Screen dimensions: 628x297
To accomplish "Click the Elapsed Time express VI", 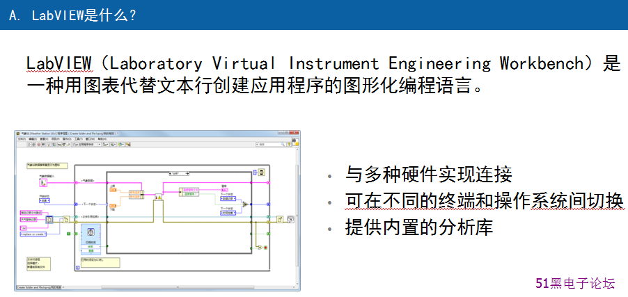I will tap(91, 239).
